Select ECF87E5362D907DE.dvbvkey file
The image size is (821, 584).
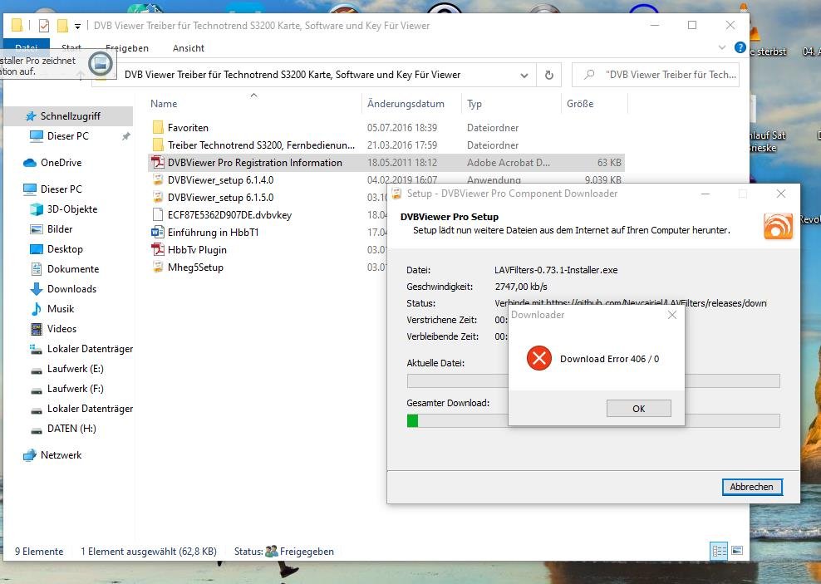[x=229, y=214]
